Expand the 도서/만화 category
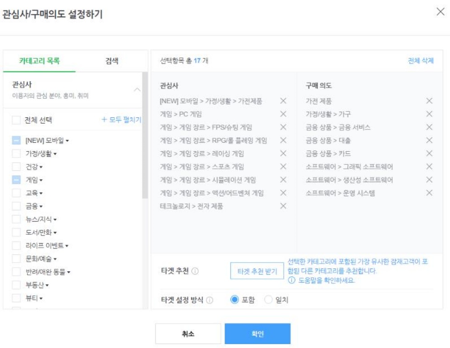The width and height of the screenshot is (450, 348). [55, 233]
